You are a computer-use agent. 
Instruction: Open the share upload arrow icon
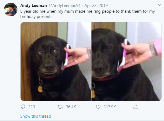[136, 107]
